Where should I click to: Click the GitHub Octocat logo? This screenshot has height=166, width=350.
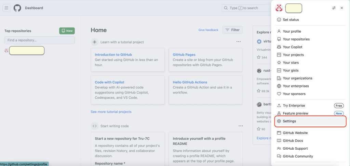click(x=17, y=8)
